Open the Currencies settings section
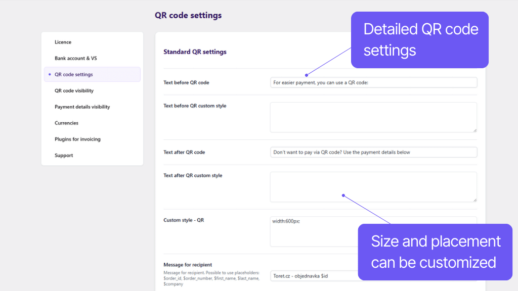The width and height of the screenshot is (518, 291). click(x=66, y=123)
